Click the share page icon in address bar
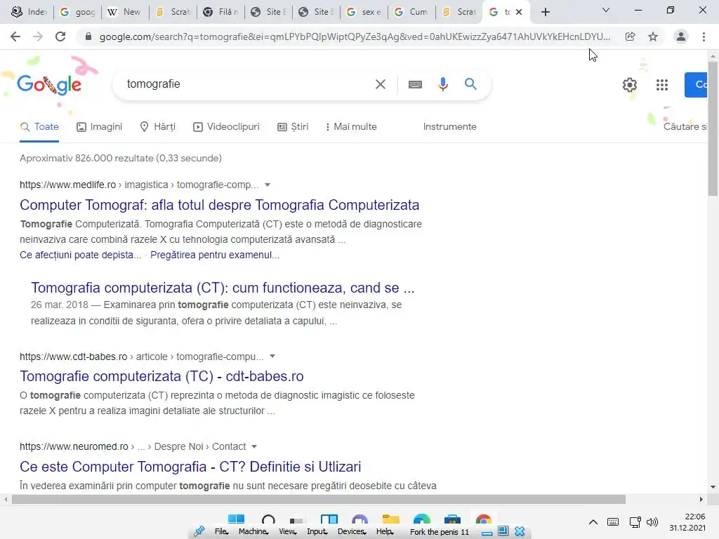The width and height of the screenshot is (719, 539). [630, 36]
